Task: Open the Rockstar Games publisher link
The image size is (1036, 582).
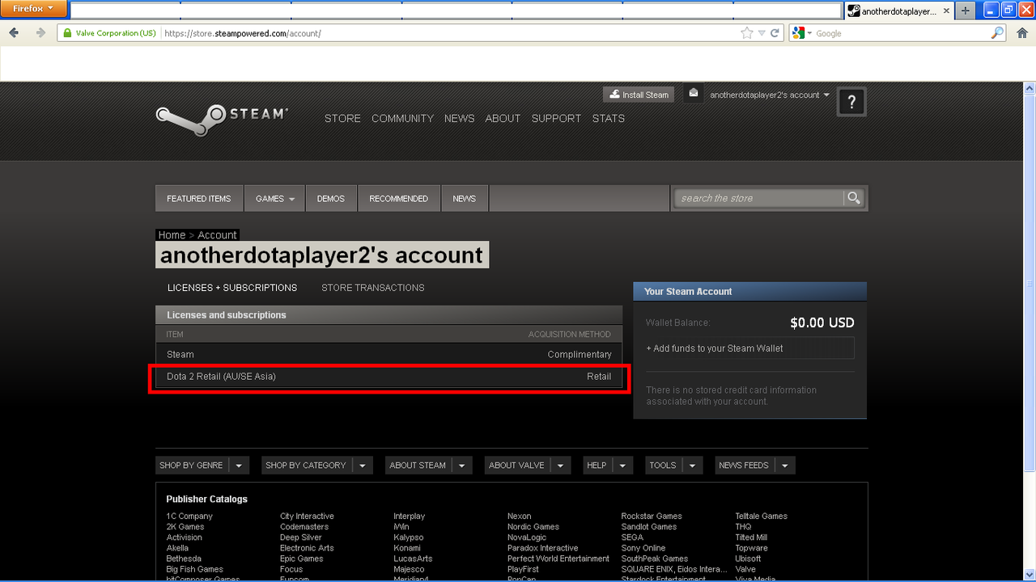Action: [x=652, y=516]
